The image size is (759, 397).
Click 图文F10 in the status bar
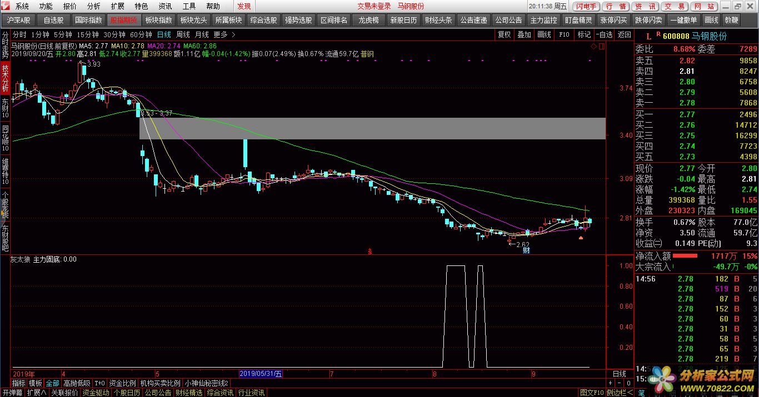592,393
